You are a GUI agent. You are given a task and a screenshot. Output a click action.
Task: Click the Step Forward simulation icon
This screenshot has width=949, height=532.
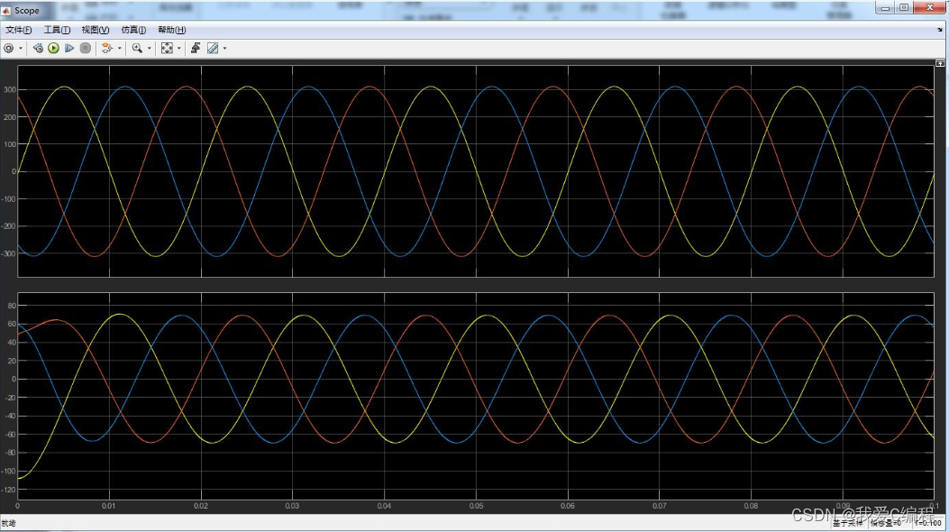click(68, 48)
